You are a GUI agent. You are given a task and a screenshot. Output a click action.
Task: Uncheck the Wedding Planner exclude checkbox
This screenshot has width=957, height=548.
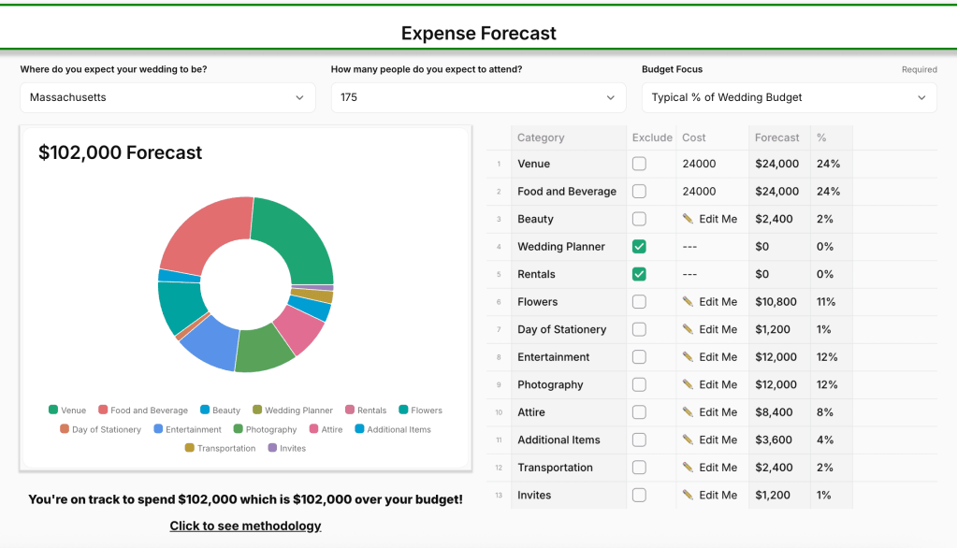[x=639, y=247]
